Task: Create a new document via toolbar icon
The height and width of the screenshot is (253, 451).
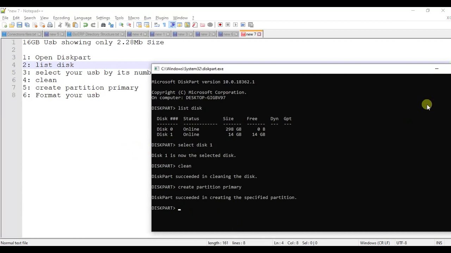Action: (4, 25)
